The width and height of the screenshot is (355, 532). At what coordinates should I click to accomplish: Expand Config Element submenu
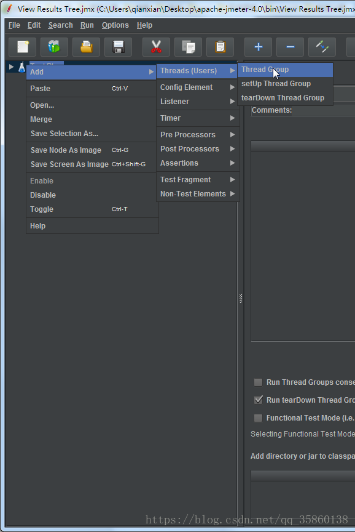pyautogui.click(x=198, y=87)
